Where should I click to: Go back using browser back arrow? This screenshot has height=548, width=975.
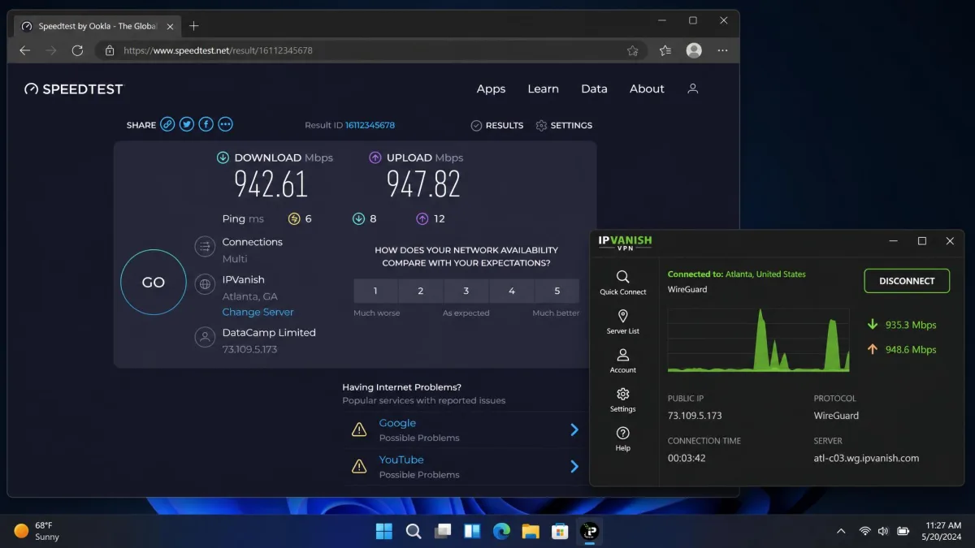24,50
